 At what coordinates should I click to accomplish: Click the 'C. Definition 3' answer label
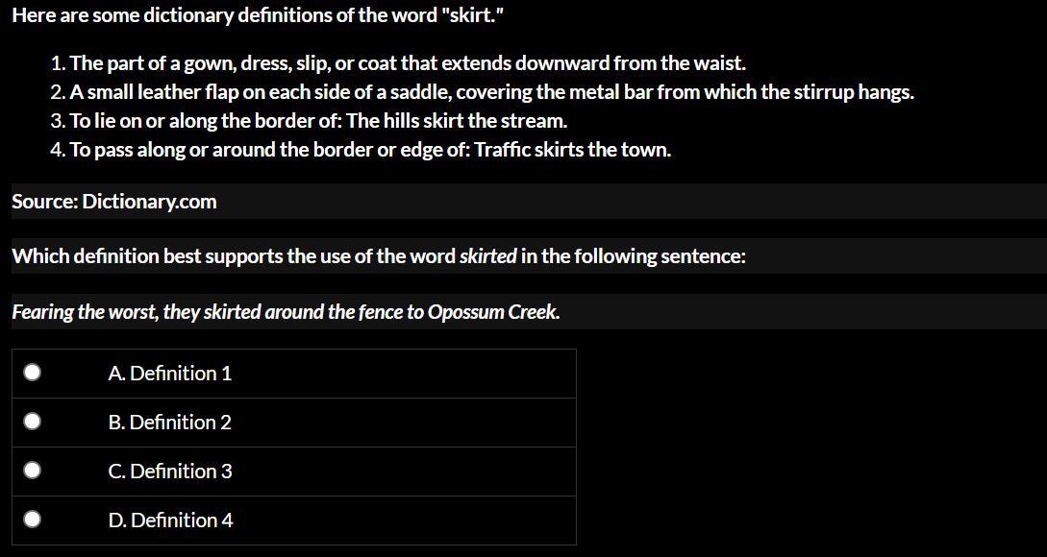tap(170, 472)
